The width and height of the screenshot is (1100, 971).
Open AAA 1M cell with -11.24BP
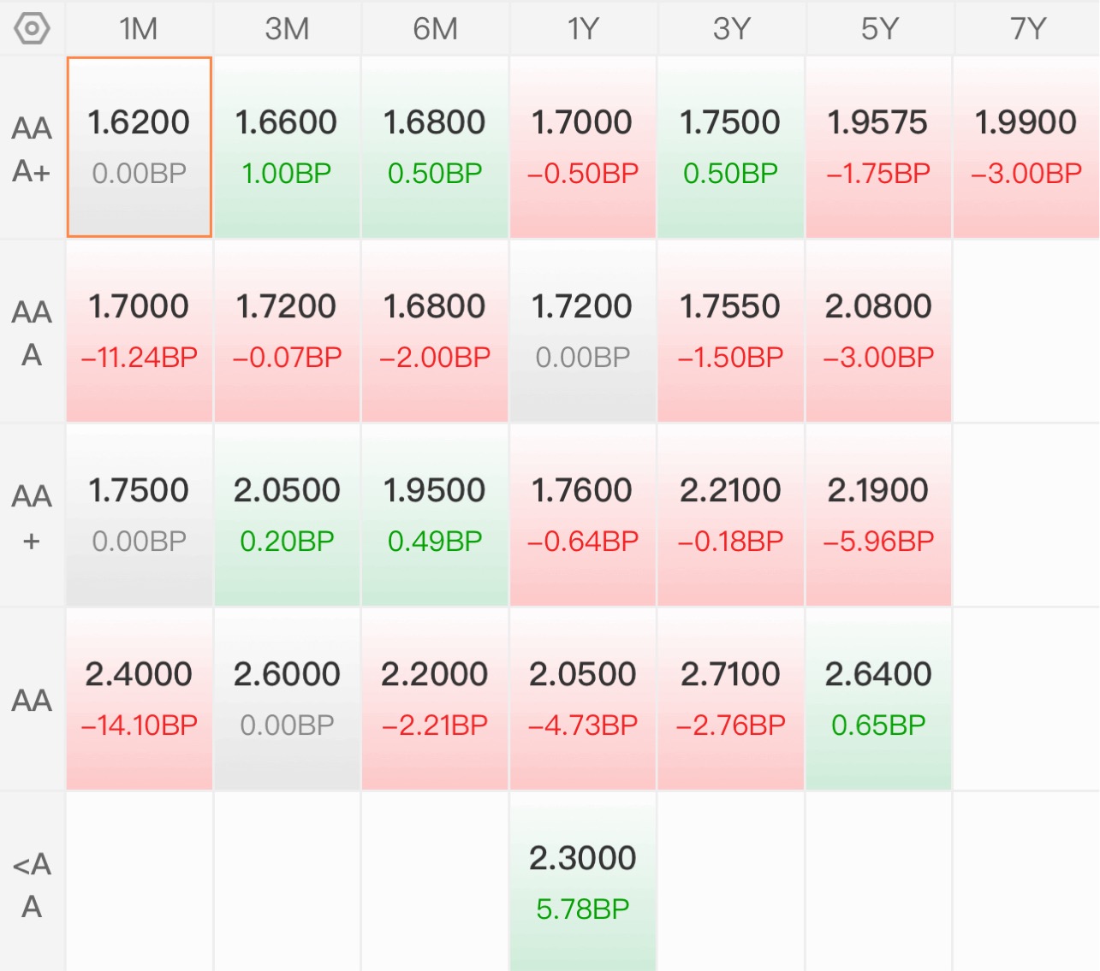coord(139,331)
